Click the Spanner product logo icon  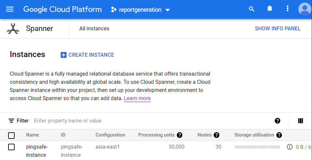13,29
